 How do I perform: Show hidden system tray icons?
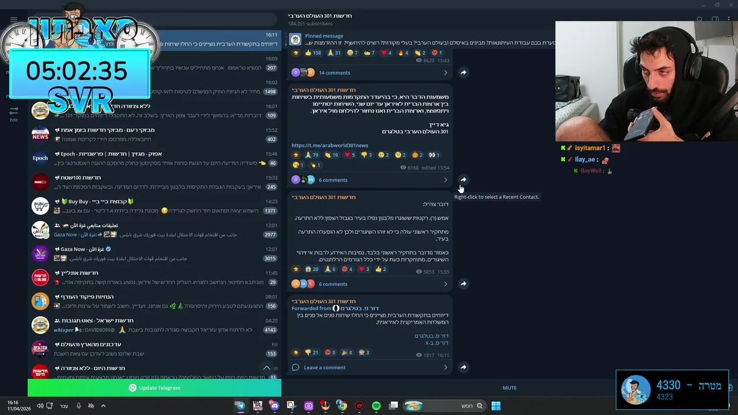(x=103, y=406)
